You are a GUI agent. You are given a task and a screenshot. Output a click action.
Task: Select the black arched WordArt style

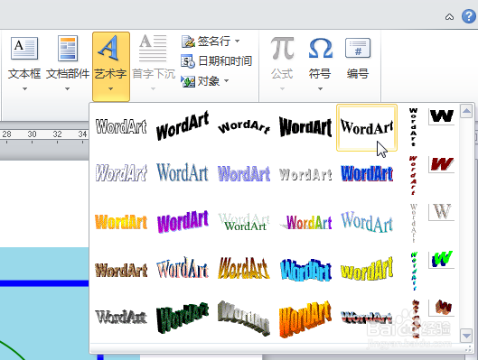click(244, 126)
